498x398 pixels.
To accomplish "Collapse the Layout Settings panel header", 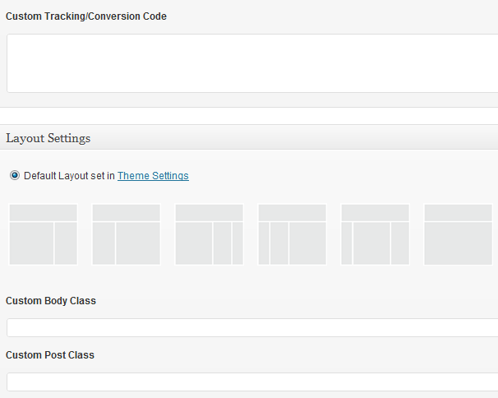I will pos(247,137).
